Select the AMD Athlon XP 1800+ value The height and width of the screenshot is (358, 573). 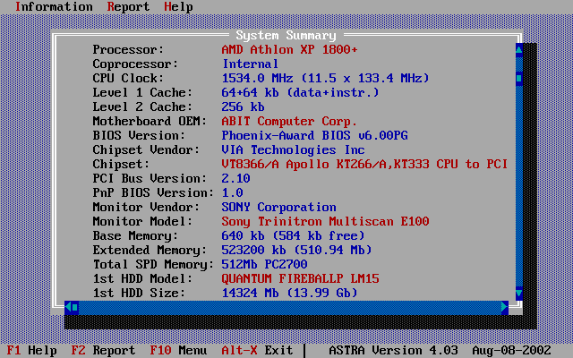(289, 50)
